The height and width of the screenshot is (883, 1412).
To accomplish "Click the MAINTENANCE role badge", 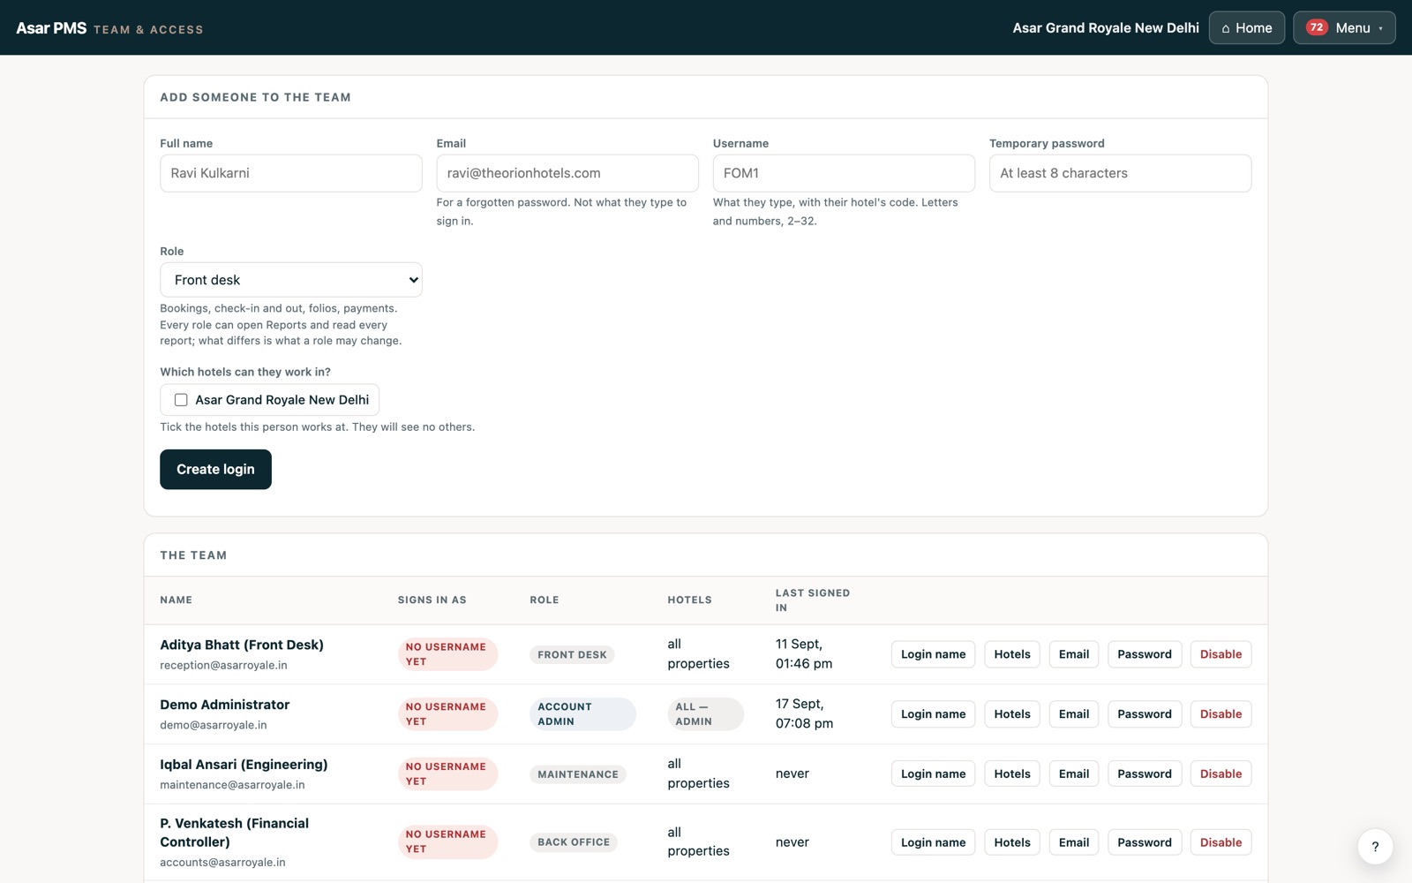I will pos(578,774).
